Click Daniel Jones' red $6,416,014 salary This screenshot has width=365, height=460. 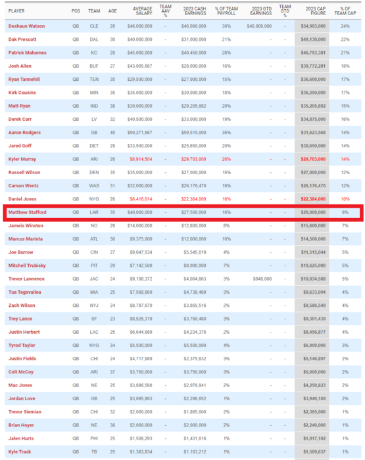141,199
